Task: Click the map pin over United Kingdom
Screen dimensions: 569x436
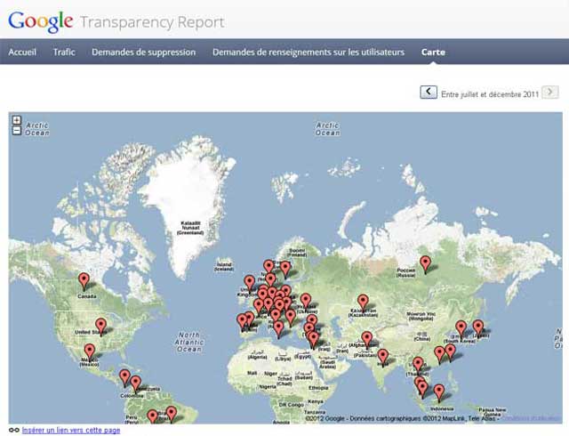Action: point(249,283)
